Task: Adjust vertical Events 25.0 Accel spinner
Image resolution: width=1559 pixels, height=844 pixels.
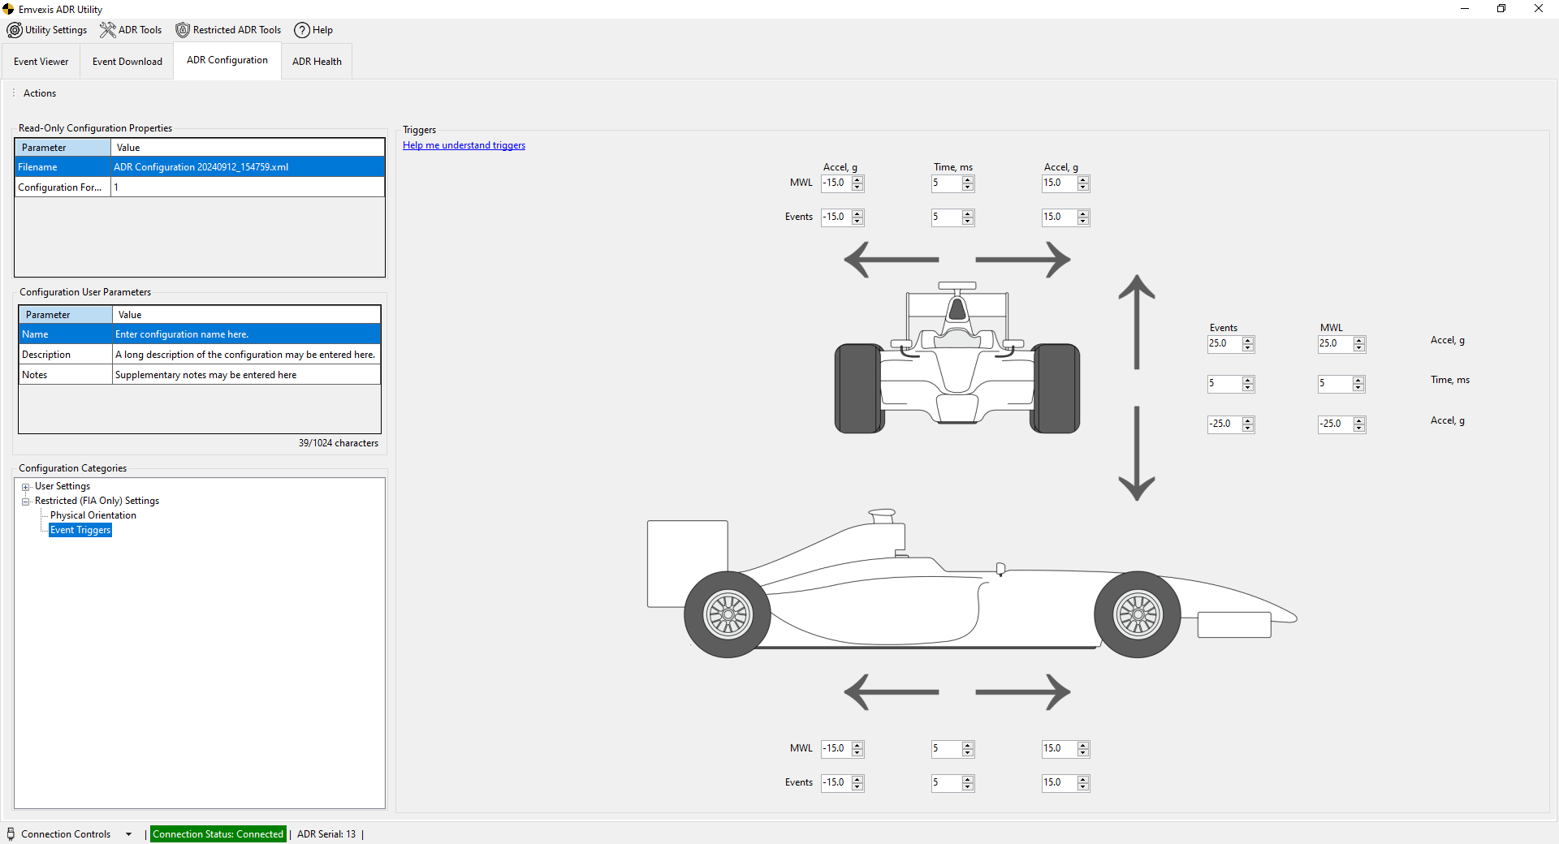Action: tap(1248, 344)
